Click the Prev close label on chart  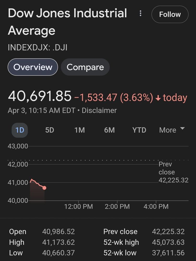click(167, 168)
